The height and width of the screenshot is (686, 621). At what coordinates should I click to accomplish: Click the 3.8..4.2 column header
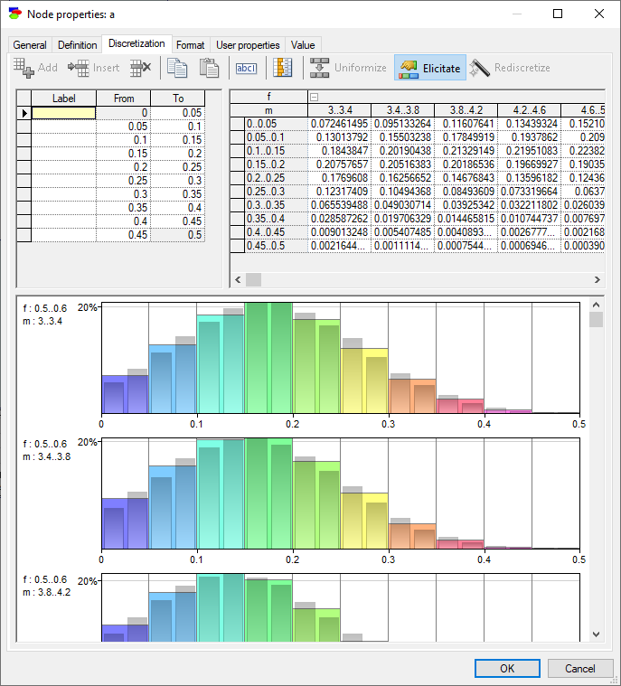click(x=466, y=110)
